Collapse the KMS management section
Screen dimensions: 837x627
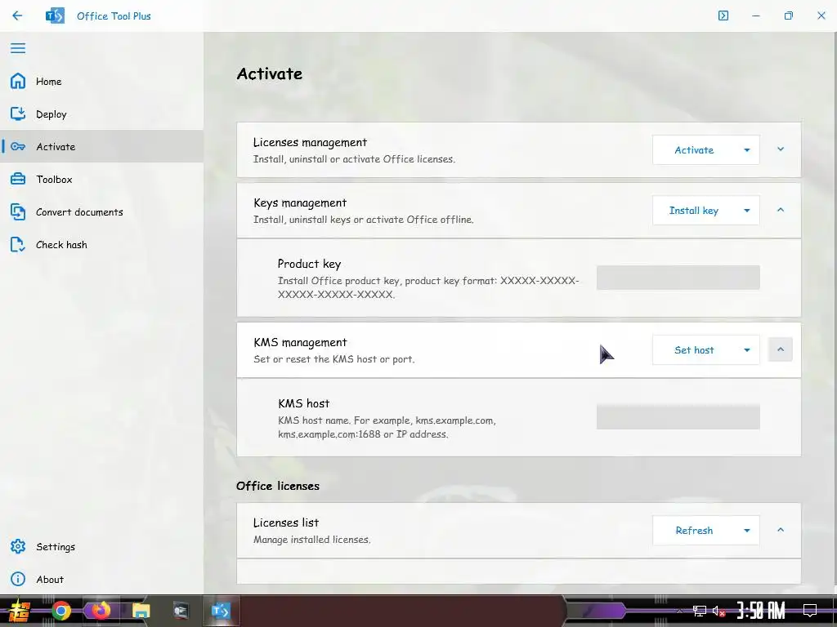coord(781,349)
